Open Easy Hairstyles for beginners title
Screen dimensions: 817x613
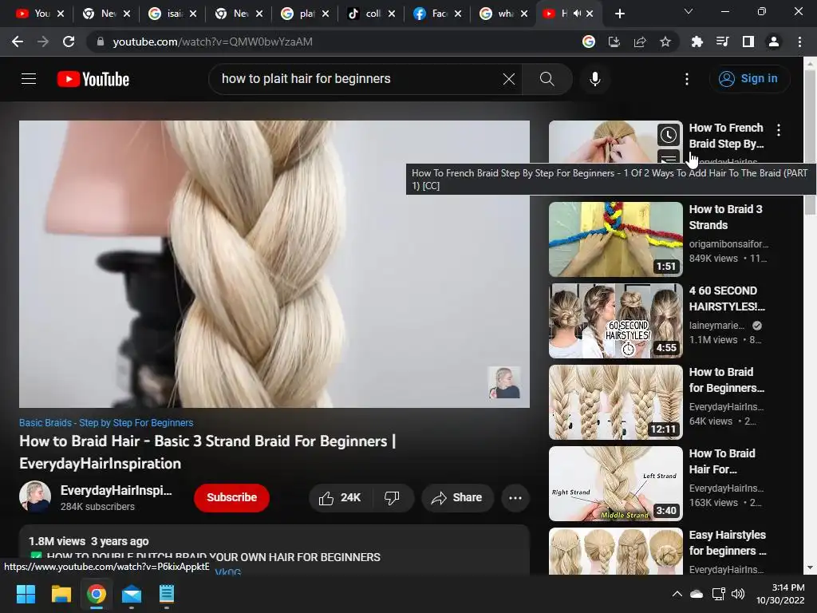tap(728, 543)
